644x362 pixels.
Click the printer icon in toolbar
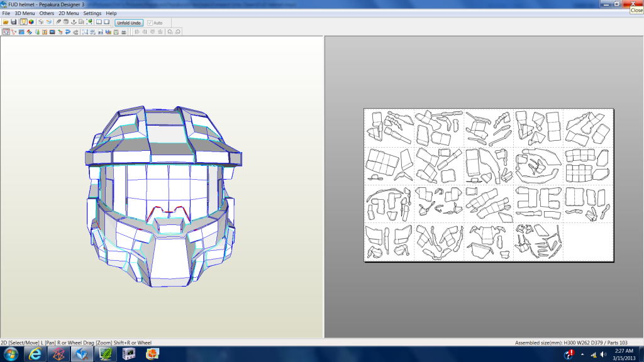pyautogui.click(x=124, y=31)
